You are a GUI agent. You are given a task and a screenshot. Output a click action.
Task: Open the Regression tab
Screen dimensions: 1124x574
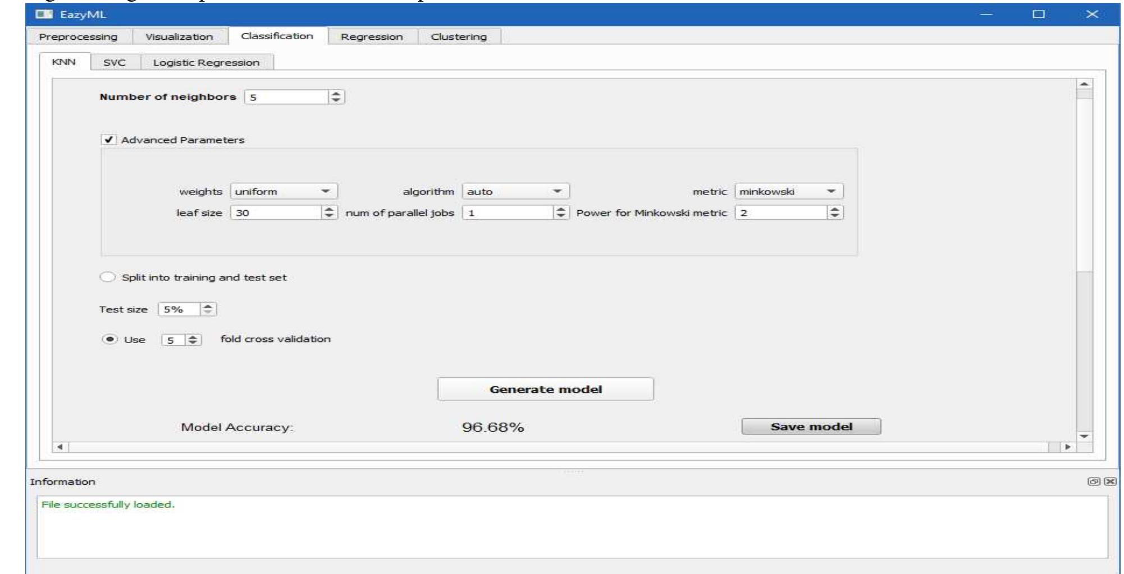pyautogui.click(x=372, y=36)
